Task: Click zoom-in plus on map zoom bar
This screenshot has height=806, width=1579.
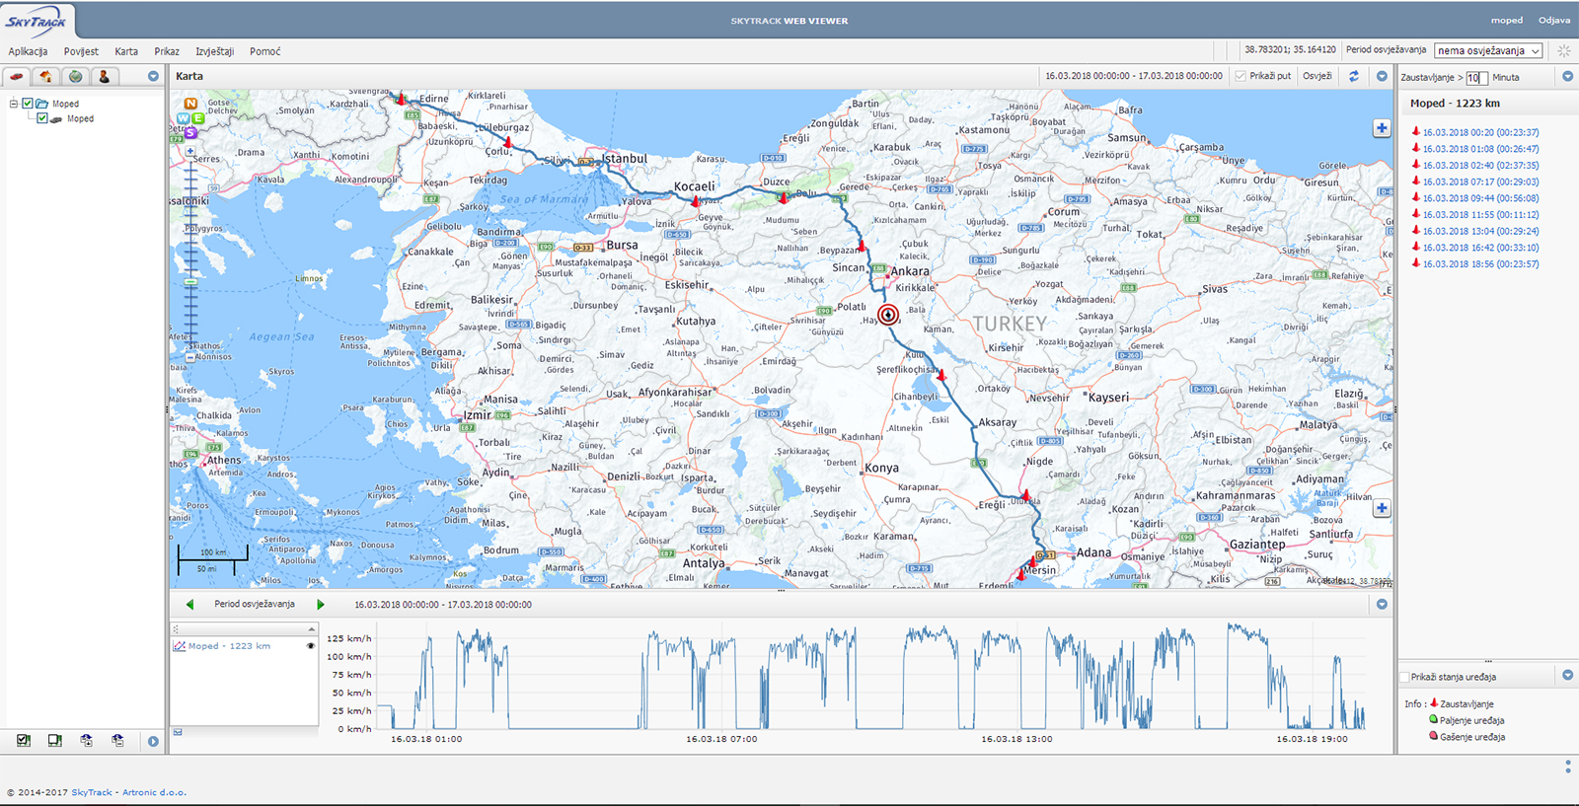Action: [190, 151]
